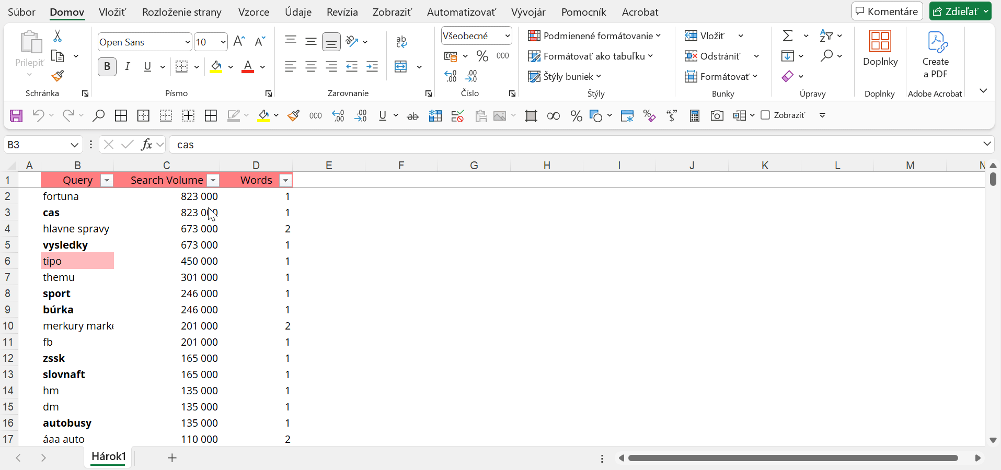This screenshot has width=1001, height=470.
Task: Click the Format Painter brush icon
Action: tap(57, 76)
